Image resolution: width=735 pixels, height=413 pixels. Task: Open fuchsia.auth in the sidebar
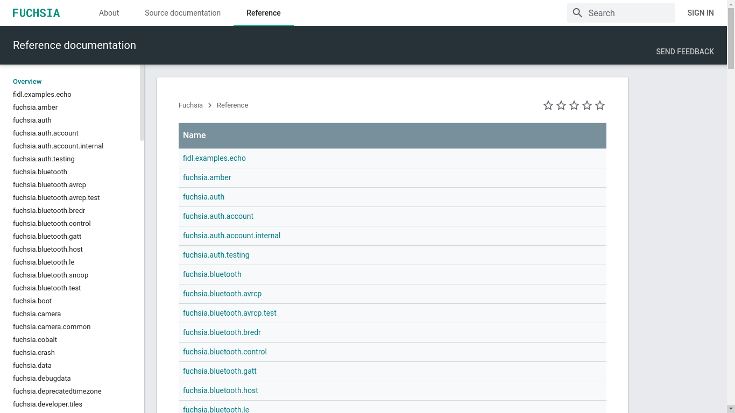(32, 120)
